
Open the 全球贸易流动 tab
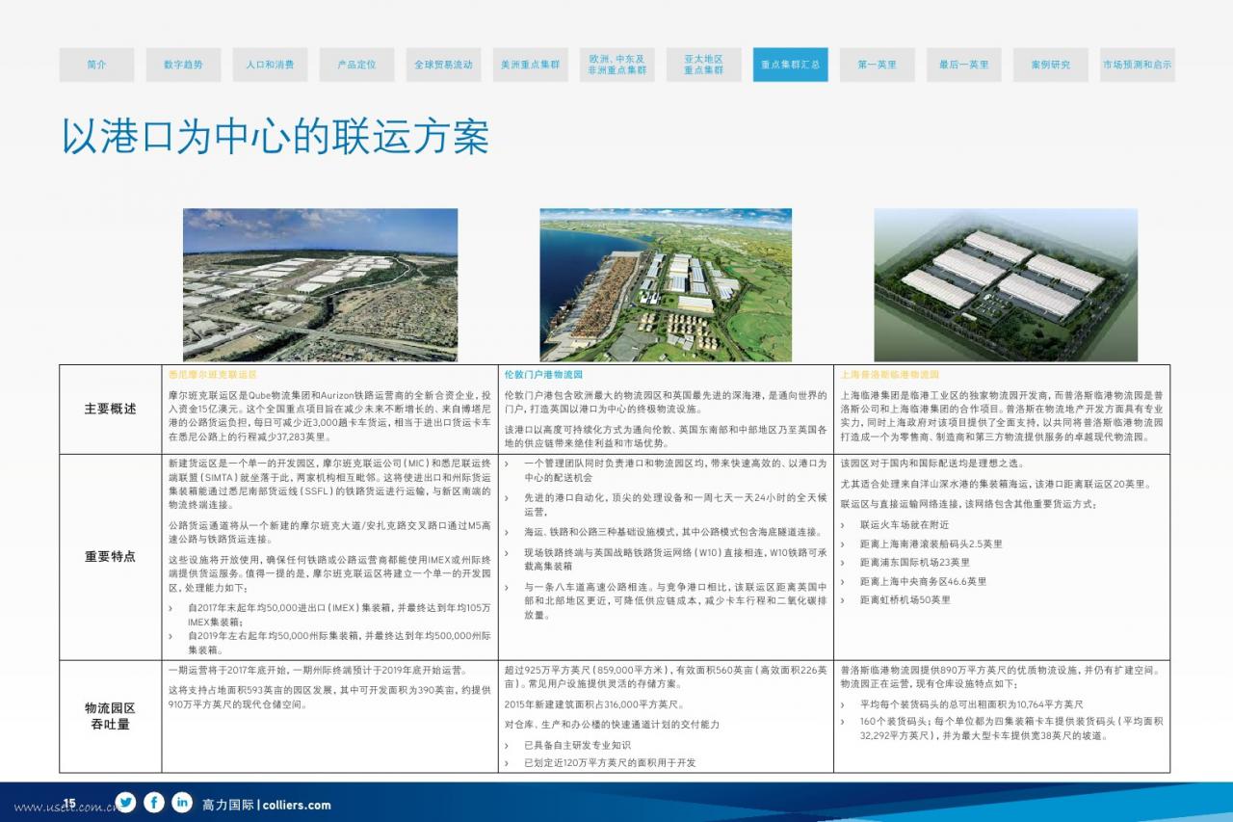pos(443,65)
